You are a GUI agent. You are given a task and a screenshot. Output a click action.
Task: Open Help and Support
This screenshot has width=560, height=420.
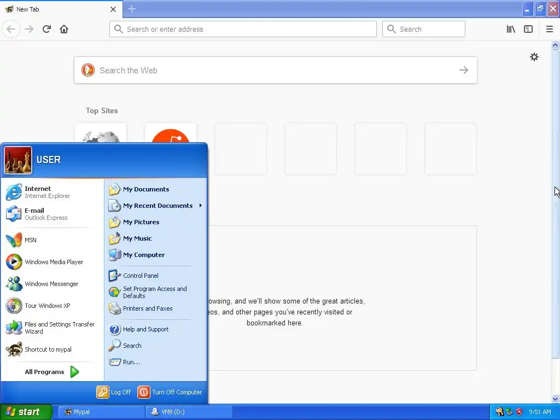(155, 329)
